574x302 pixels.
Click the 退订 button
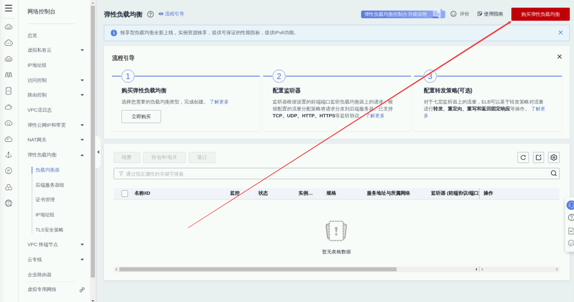[202, 157]
